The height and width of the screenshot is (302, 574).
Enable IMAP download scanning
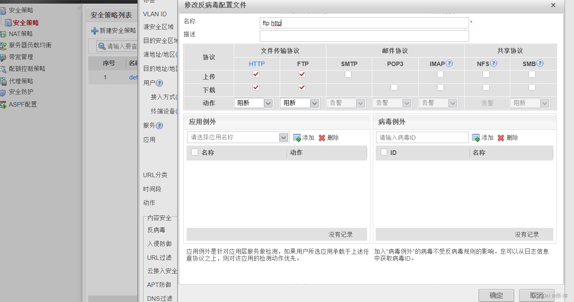pyautogui.click(x=440, y=87)
